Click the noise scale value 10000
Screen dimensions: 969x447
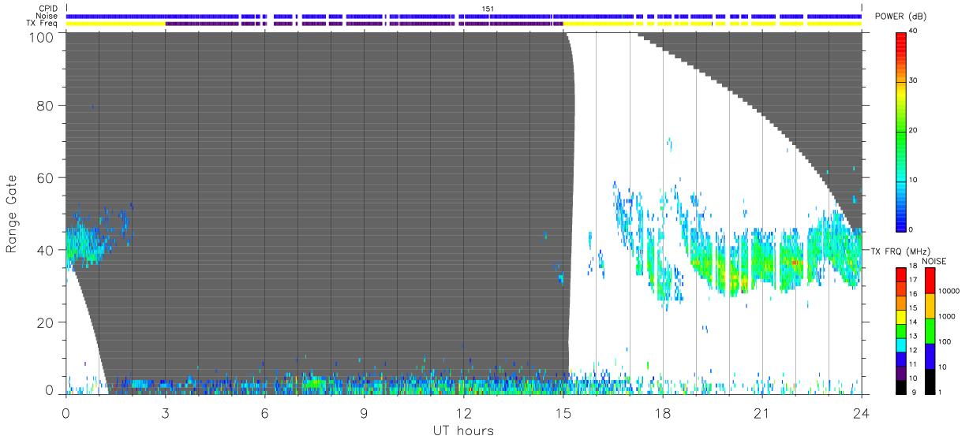(x=948, y=291)
